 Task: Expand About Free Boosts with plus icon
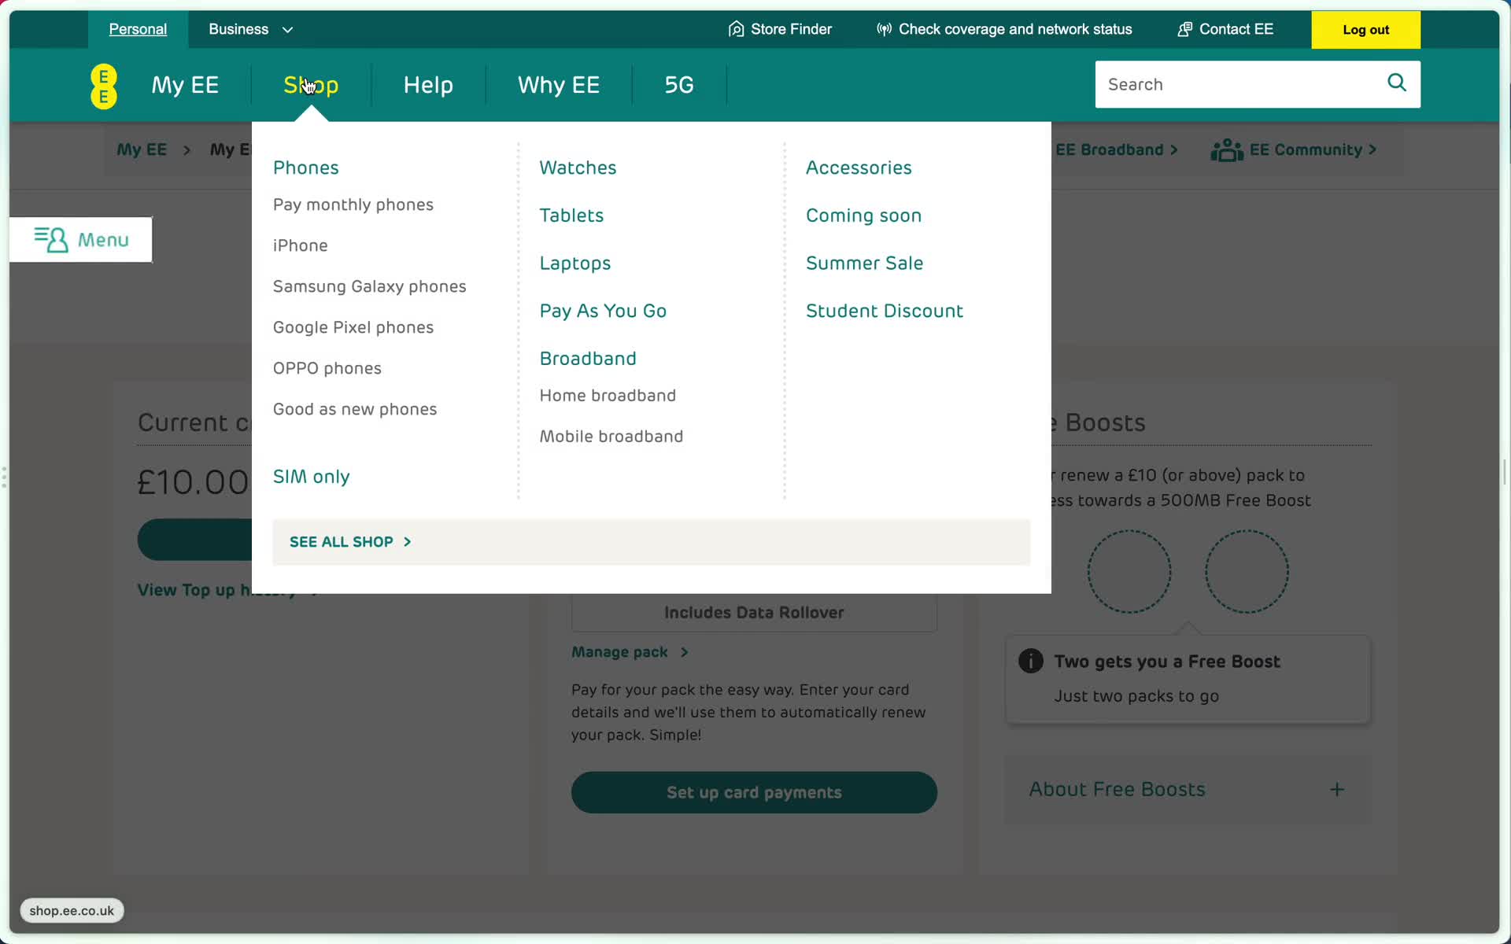[1337, 789]
